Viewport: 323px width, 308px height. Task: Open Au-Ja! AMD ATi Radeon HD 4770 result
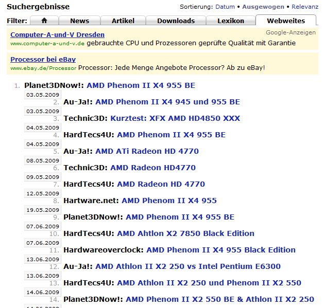click(x=147, y=151)
